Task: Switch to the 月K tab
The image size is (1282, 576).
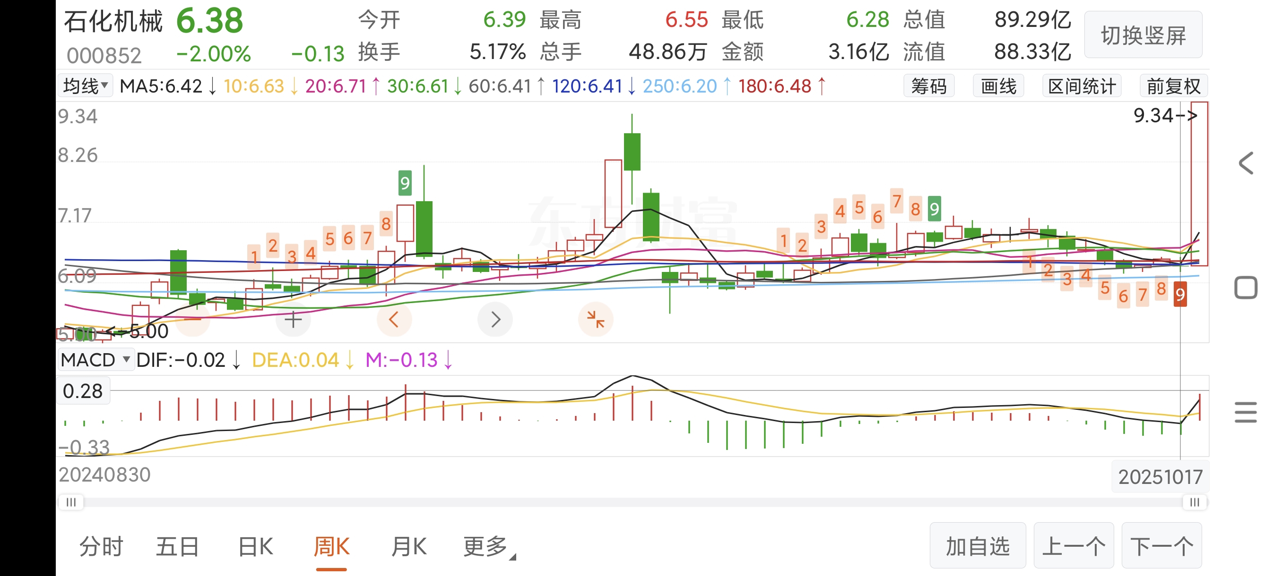Action: coord(408,547)
